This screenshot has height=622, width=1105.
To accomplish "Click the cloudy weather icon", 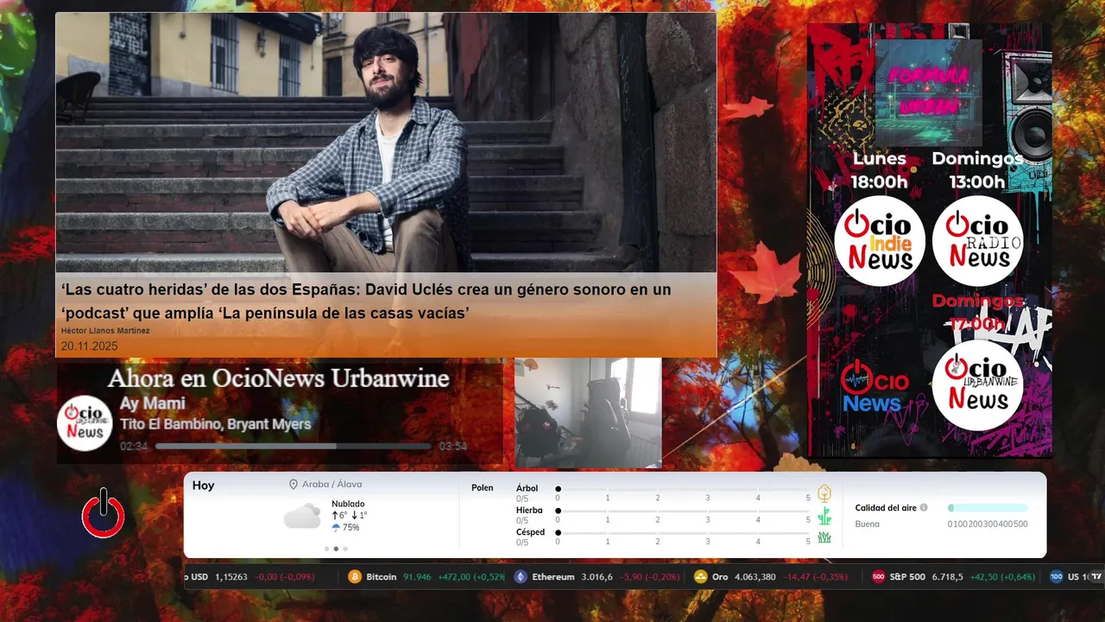I will coord(302,517).
